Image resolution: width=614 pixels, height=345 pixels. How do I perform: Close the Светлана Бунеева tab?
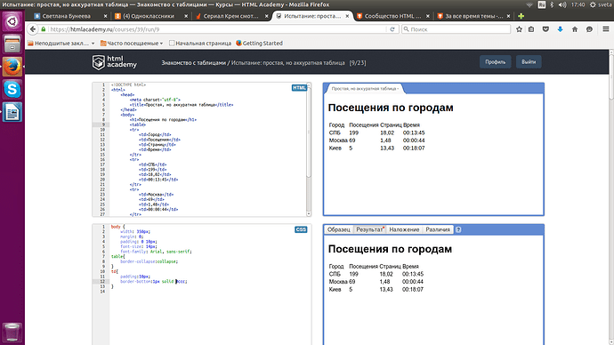(105, 16)
